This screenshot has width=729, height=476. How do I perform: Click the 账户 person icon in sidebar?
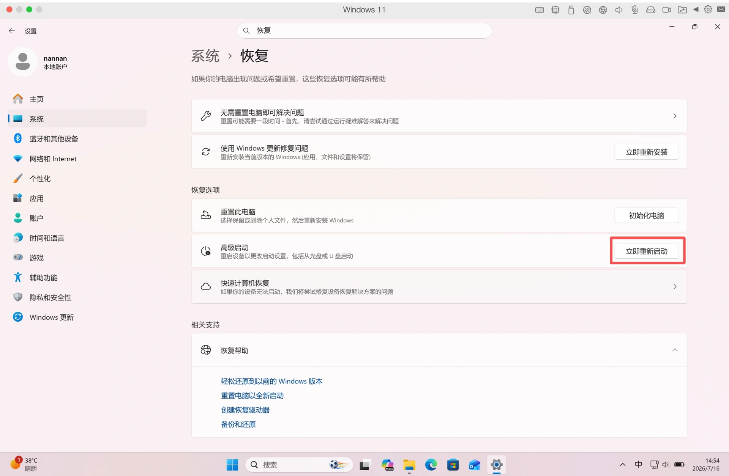click(17, 218)
